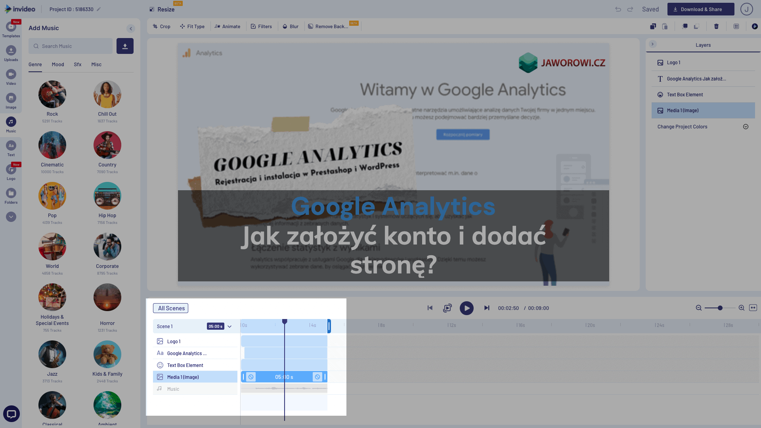This screenshot has height=428, width=761.
Task: Edit the project ID pencil icon
Action: (x=99, y=9)
